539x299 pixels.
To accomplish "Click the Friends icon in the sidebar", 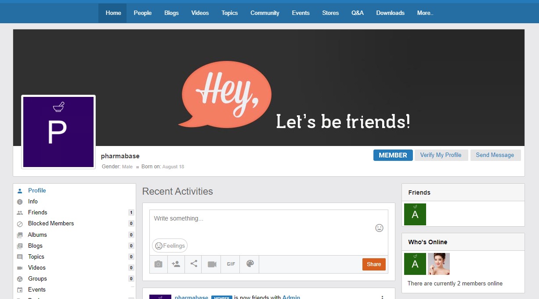I will pyautogui.click(x=20, y=212).
